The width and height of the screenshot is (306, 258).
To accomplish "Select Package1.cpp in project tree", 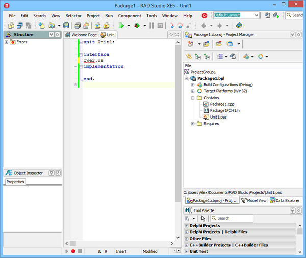I will [x=221, y=104].
